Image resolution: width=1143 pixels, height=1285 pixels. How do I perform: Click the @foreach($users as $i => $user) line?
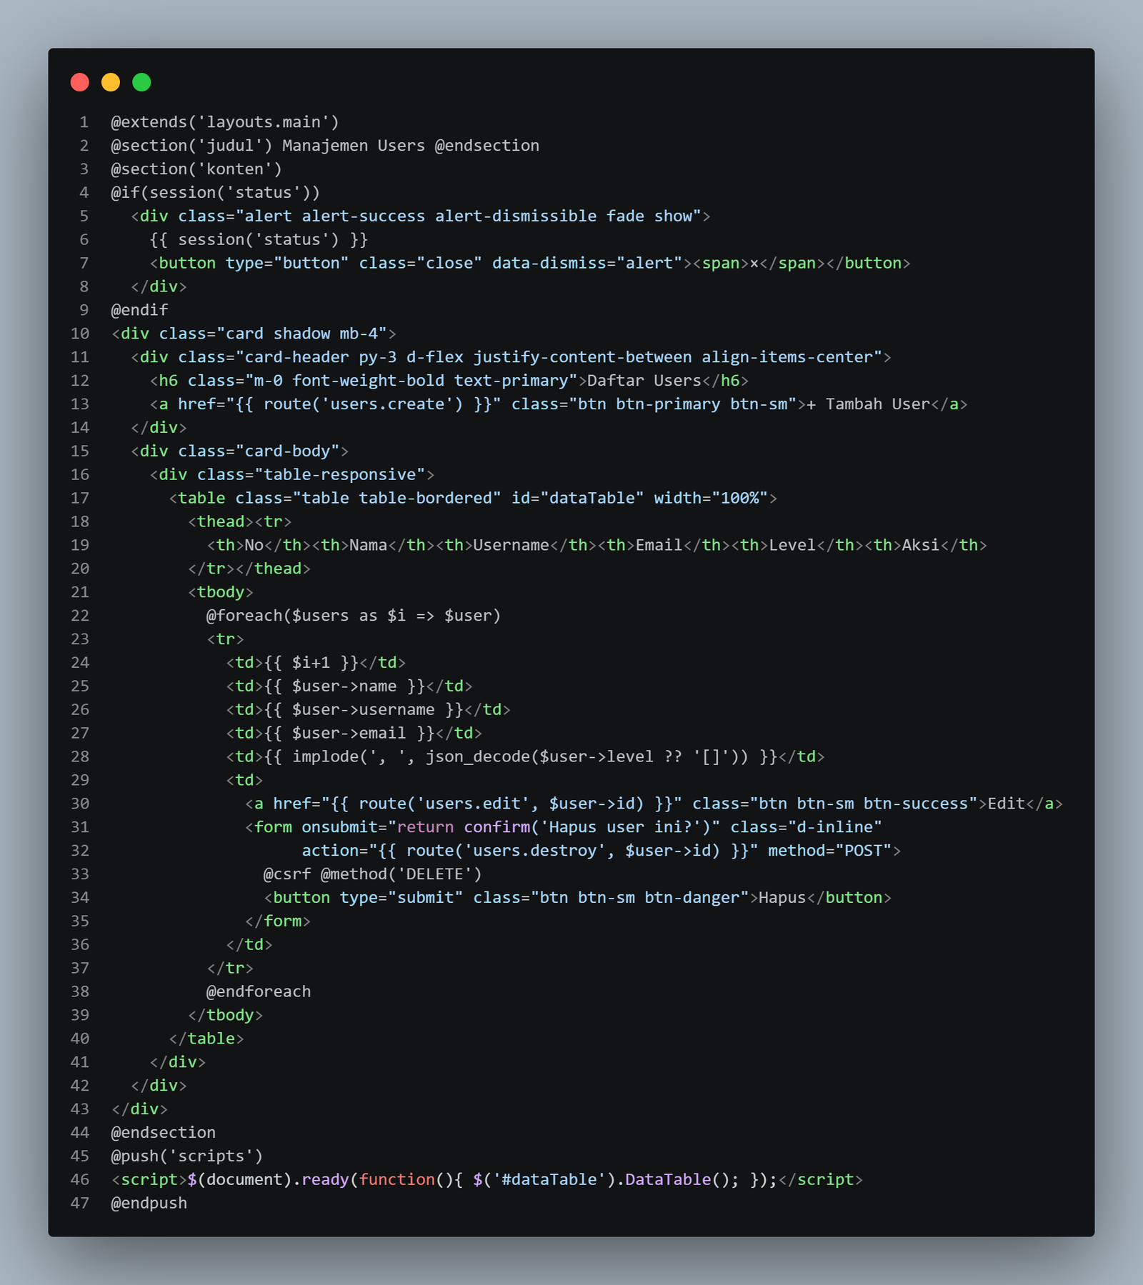tap(354, 616)
